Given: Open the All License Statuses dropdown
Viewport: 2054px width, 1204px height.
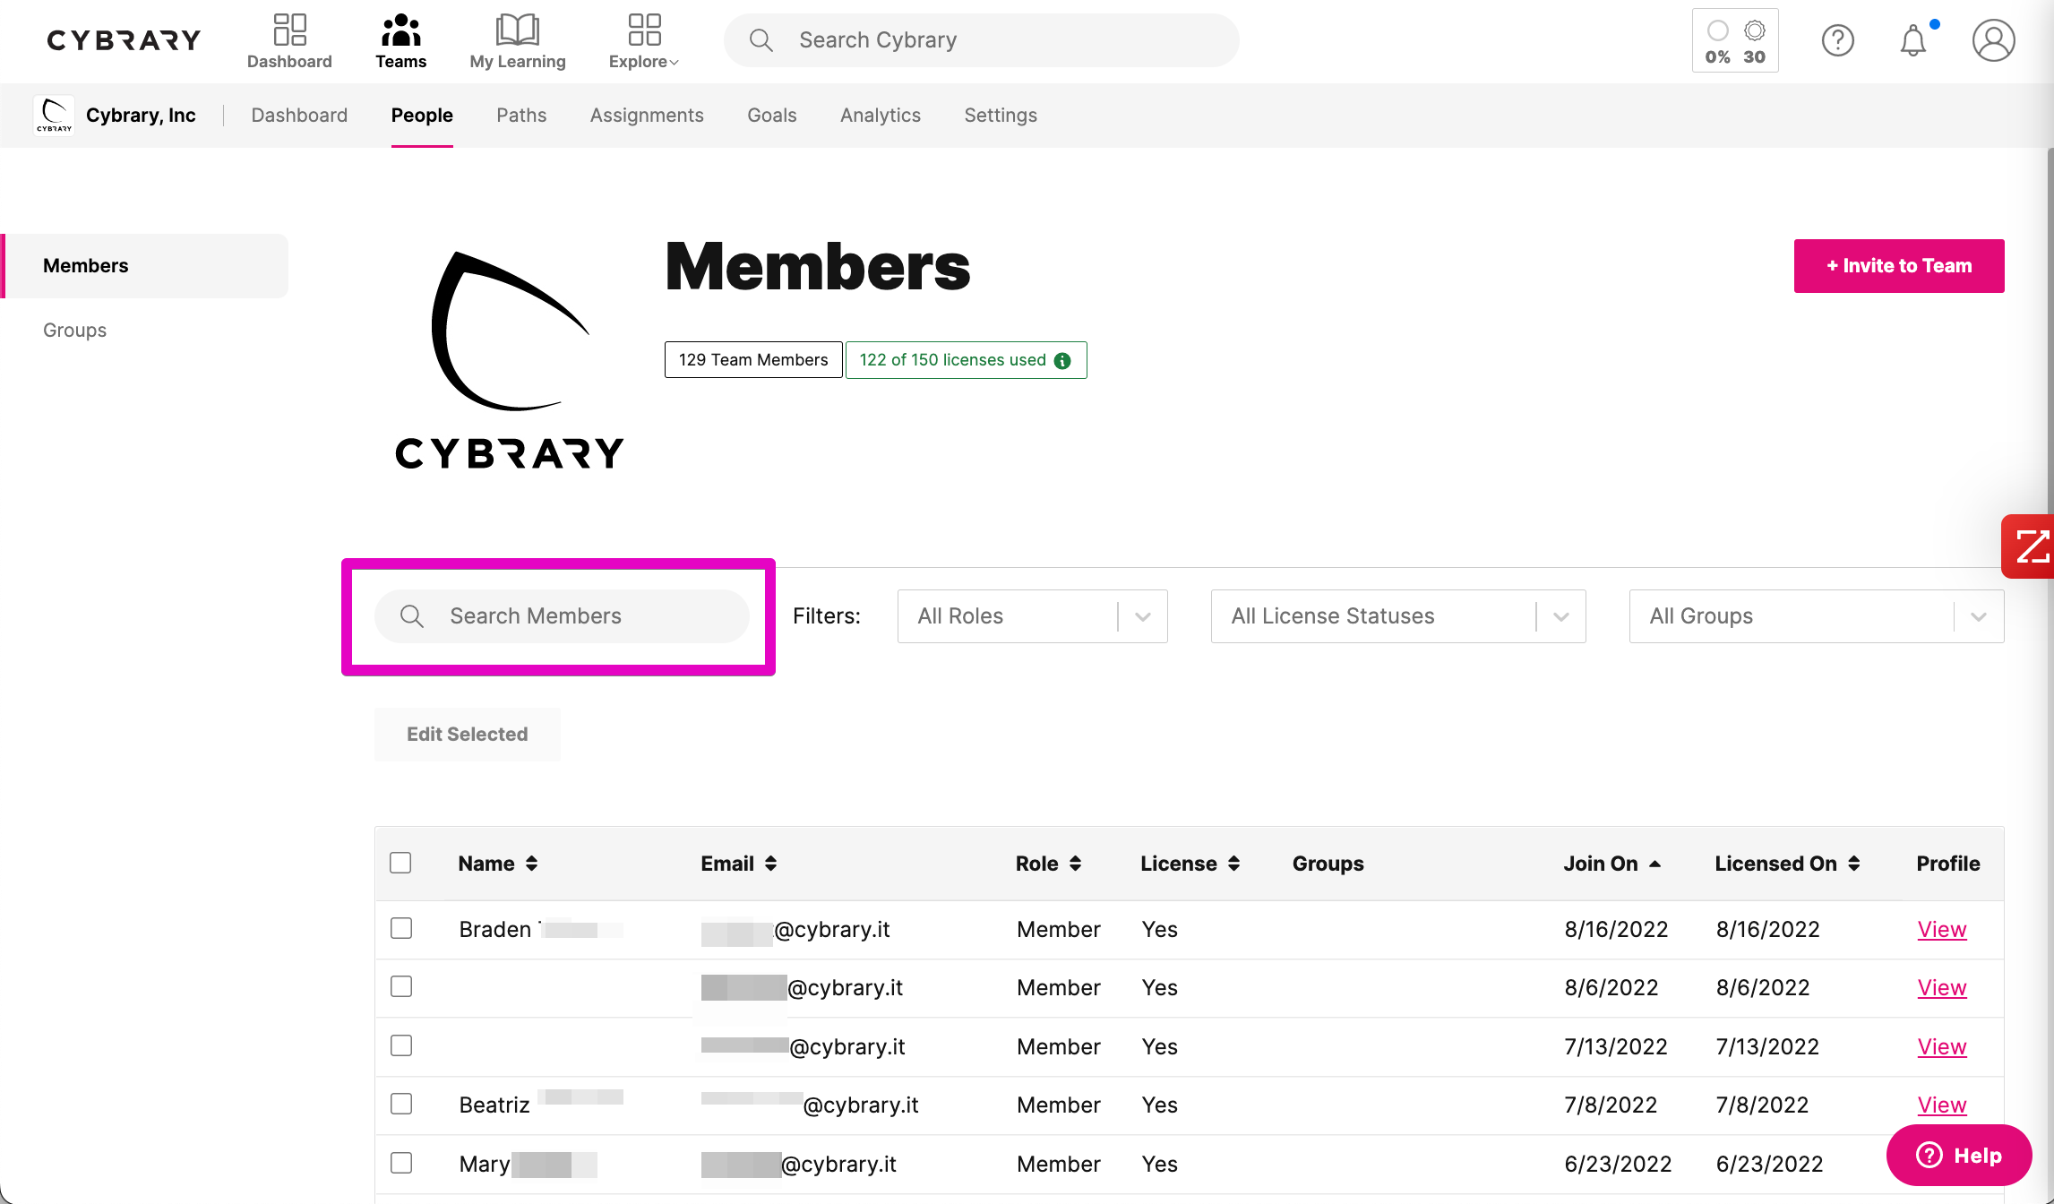Looking at the screenshot, I should pos(1398,616).
